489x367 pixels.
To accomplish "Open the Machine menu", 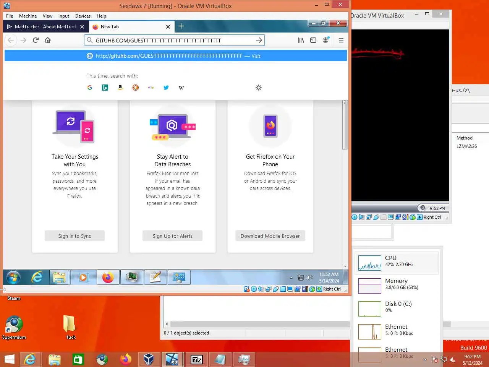I will pos(28,16).
